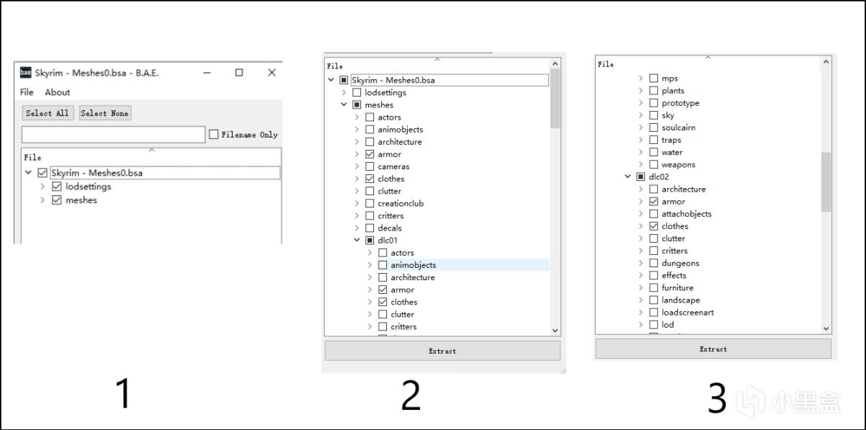Open the File menu
This screenshot has height=430, width=866.
point(27,92)
